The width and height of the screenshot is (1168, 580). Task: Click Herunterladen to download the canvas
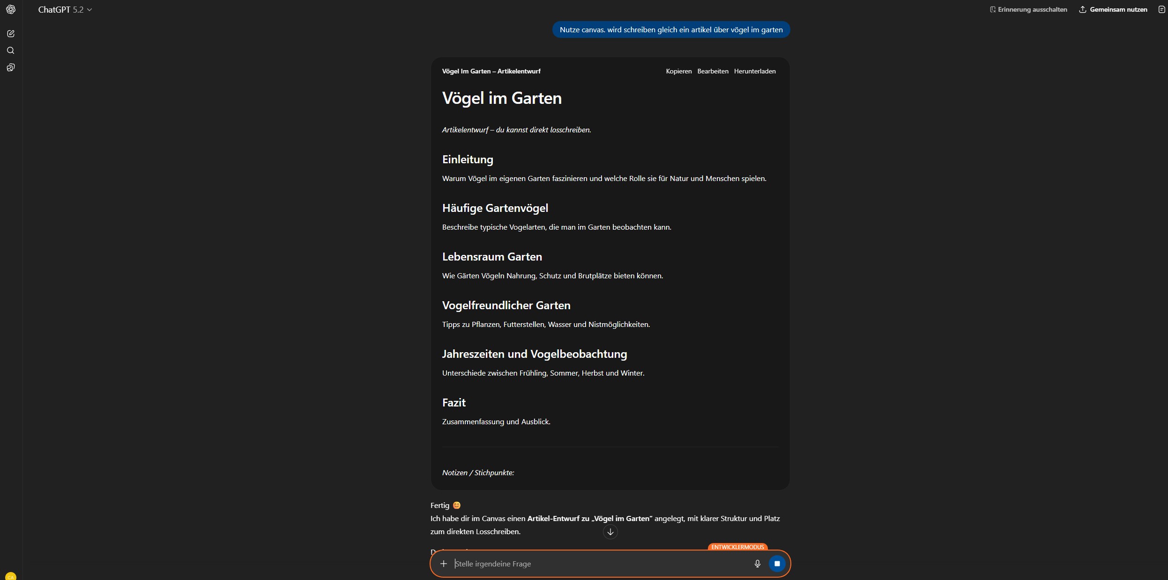pos(754,71)
